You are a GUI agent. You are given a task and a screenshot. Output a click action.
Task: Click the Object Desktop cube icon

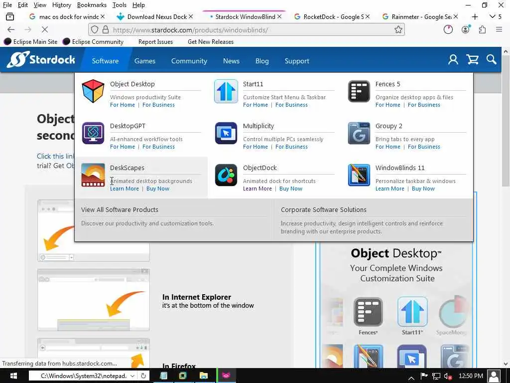tap(93, 91)
